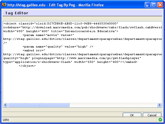Minimize the Firefox window

pyautogui.click(x=147, y=5)
